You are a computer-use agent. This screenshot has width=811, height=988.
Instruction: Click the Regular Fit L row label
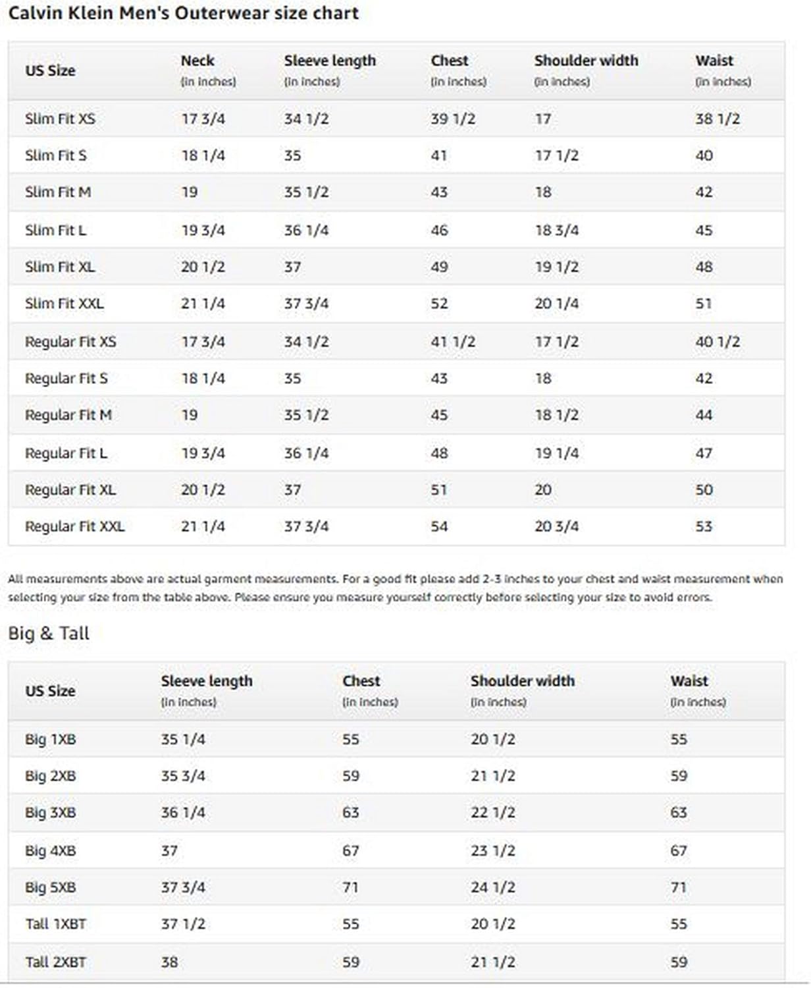[66, 453]
